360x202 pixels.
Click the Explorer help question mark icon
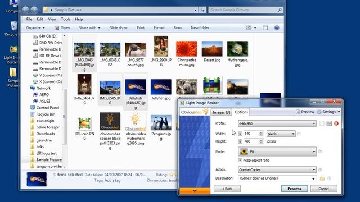[277, 28]
